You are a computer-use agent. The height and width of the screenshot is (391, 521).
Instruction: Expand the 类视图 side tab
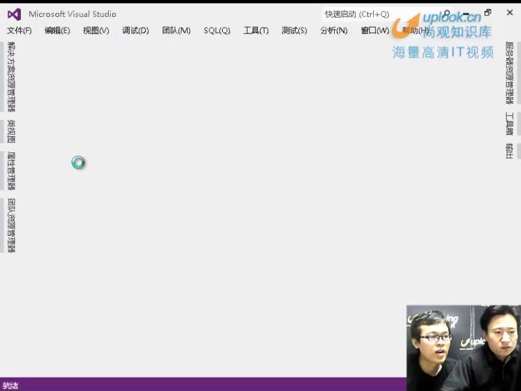(11, 131)
